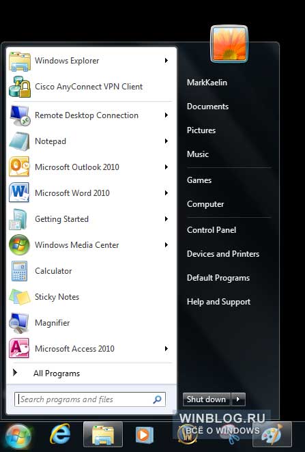This screenshot has width=305, height=452.
Task: Click the World of Warcraft taskbar icon
Action: [188, 435]
